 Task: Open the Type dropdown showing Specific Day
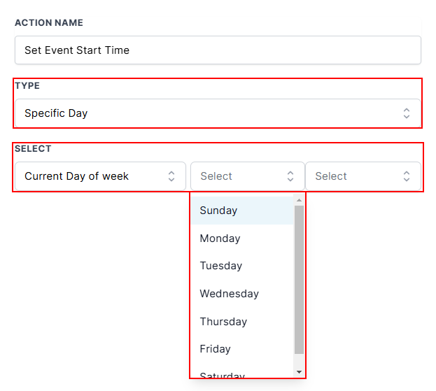pos(210,113)
